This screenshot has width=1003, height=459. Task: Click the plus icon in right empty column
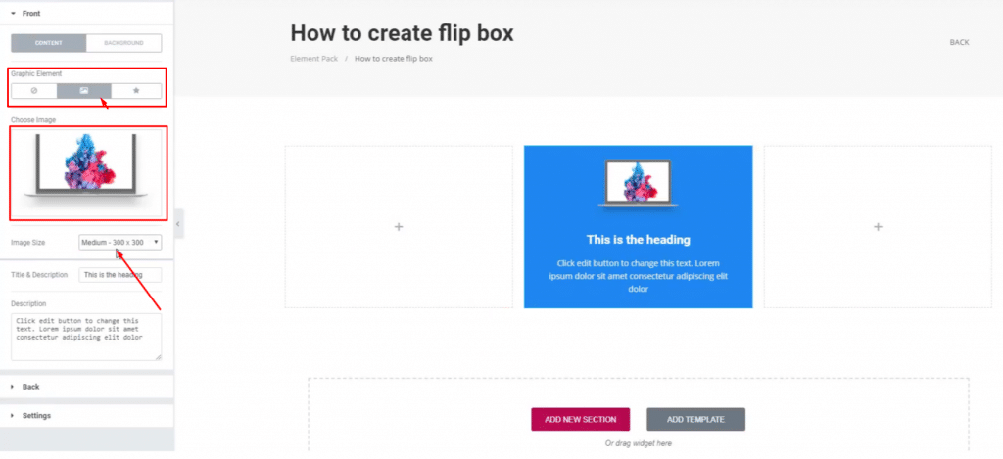pos(878,226)
